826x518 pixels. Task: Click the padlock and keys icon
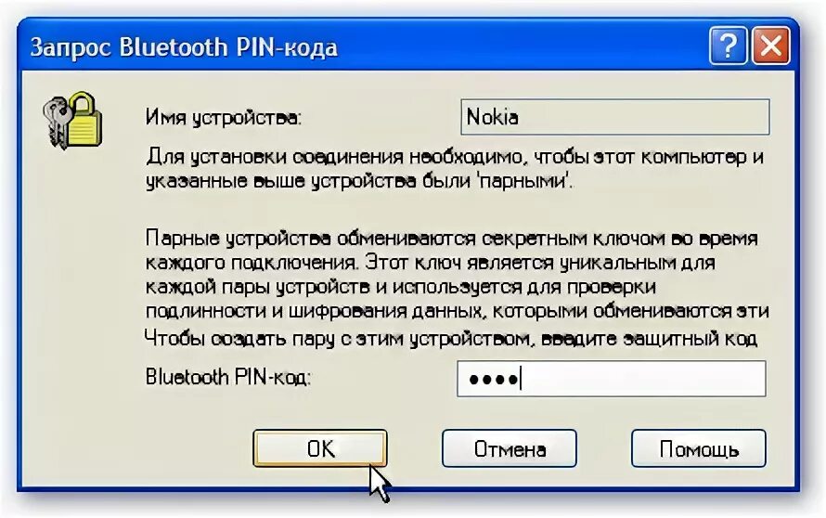point(72,120)
